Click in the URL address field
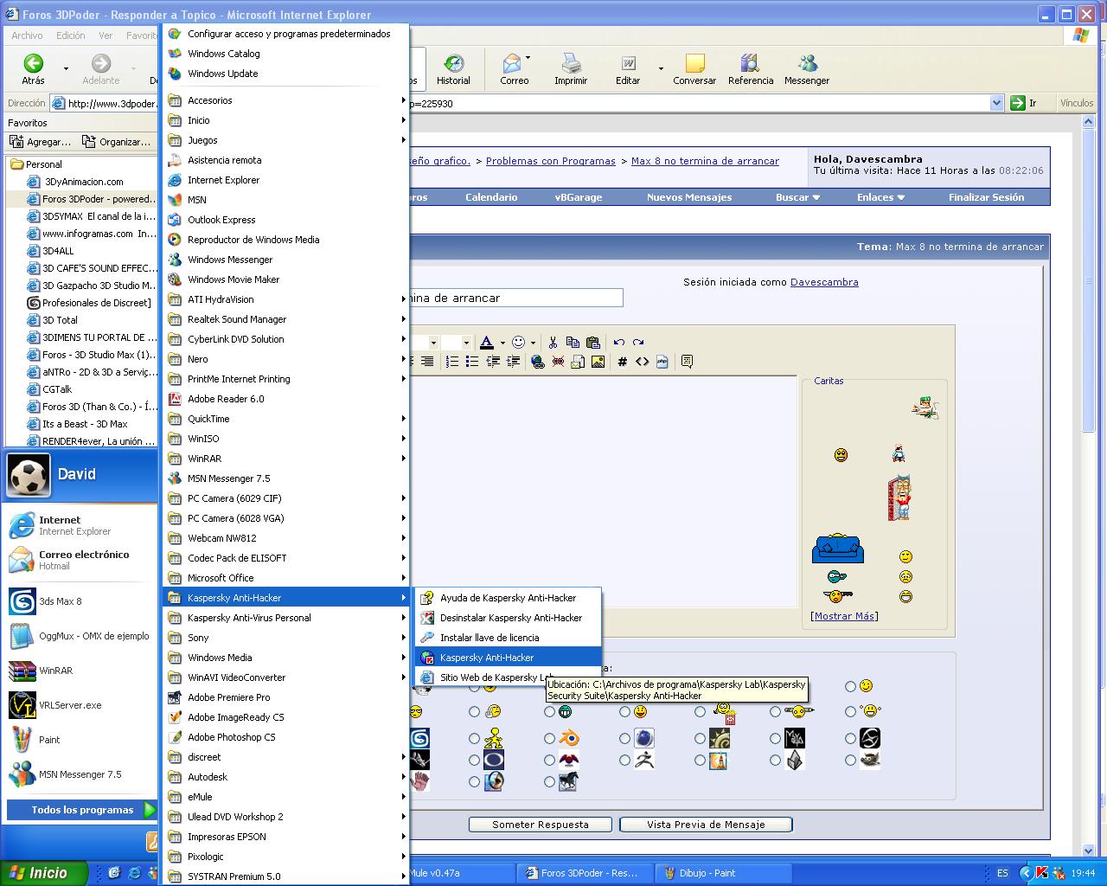This screenshot has width=1107, height=886. click(519, 103)
